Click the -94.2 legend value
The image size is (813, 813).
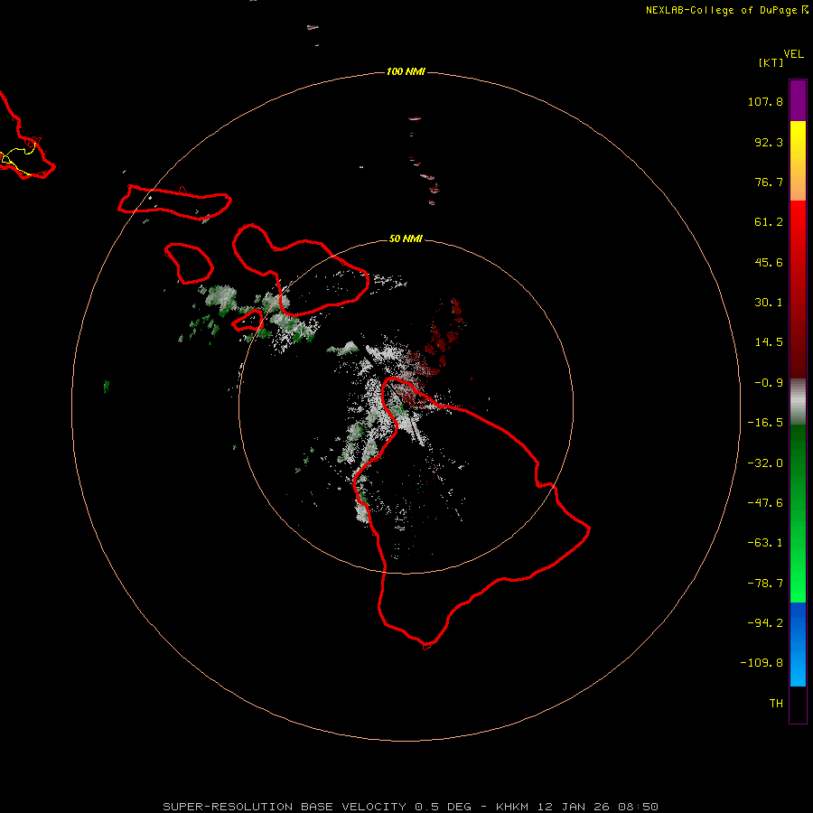pos(765,623)
